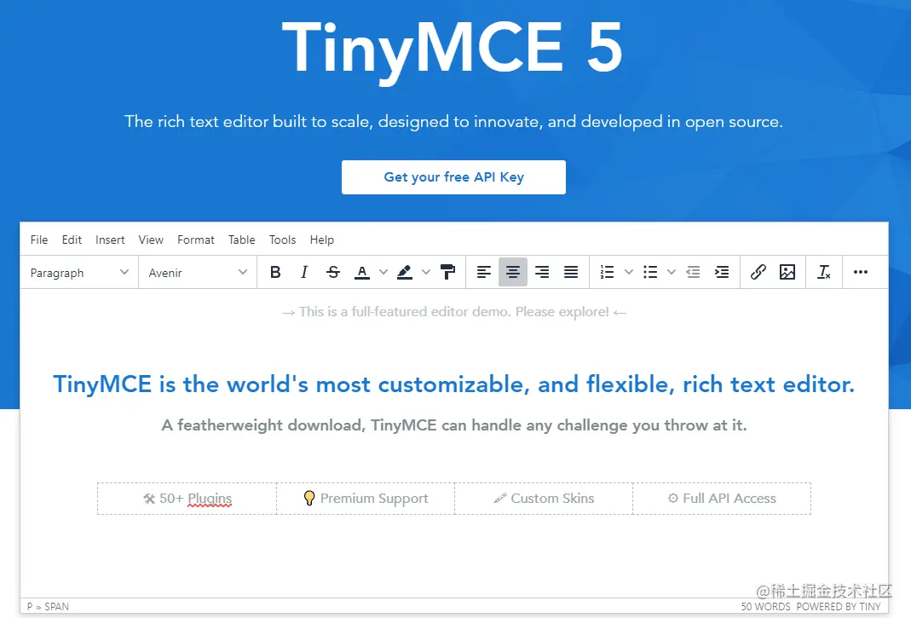Screen dimensions: 911x618
Task: Align text right
Action: click(x=542, y=272)
